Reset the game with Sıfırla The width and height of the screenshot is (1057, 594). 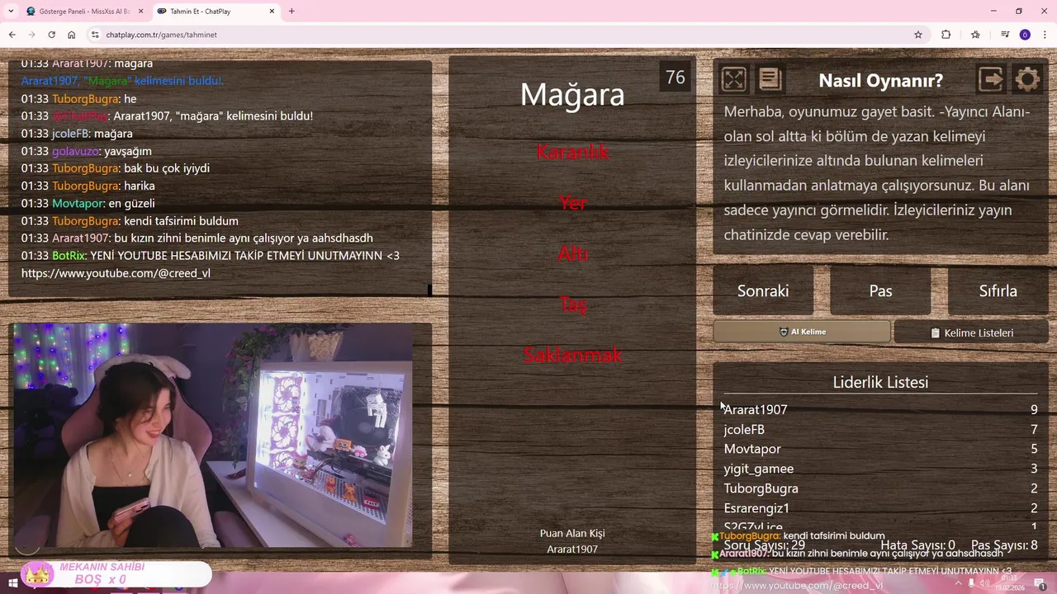(998, 290)
